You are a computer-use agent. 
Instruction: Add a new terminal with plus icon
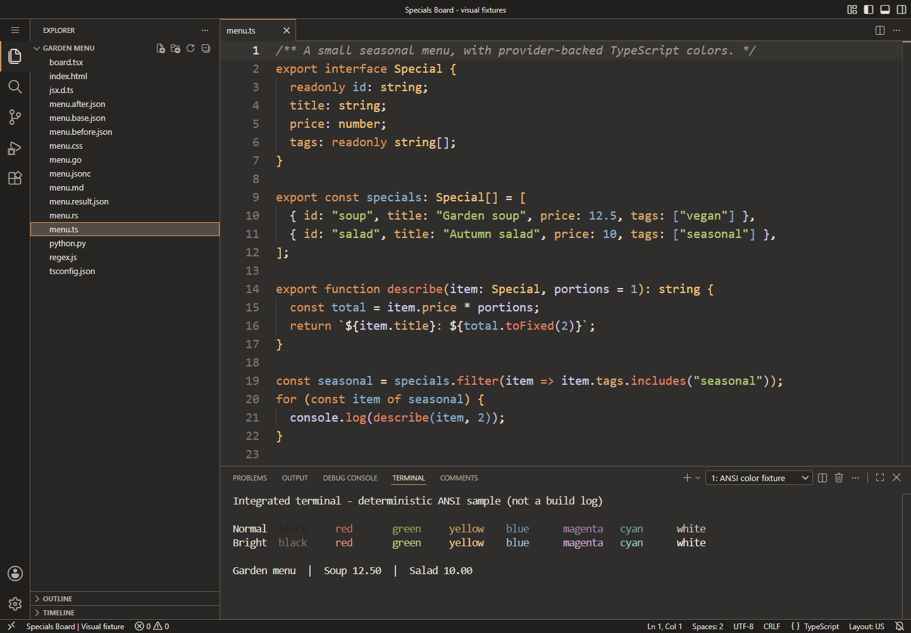(687, 478)
